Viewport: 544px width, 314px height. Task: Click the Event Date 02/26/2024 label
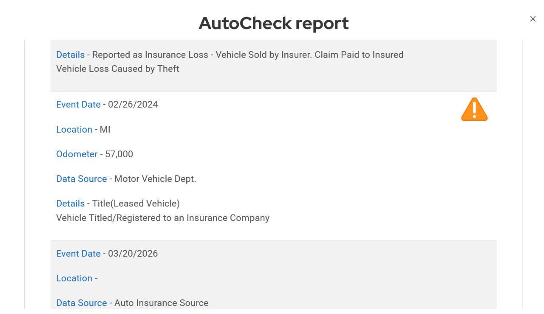[107, 105]
